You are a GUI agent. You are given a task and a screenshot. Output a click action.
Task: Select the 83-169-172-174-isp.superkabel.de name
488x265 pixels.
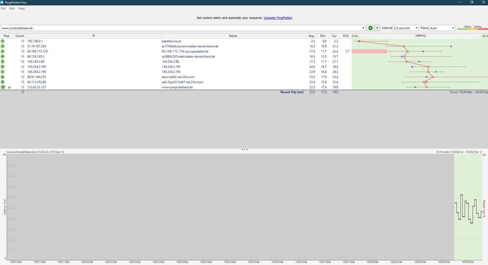click(185, 51)
